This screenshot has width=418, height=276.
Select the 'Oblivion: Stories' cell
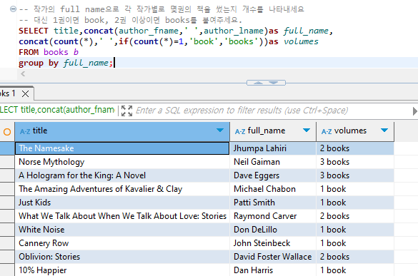pos(122,257)
